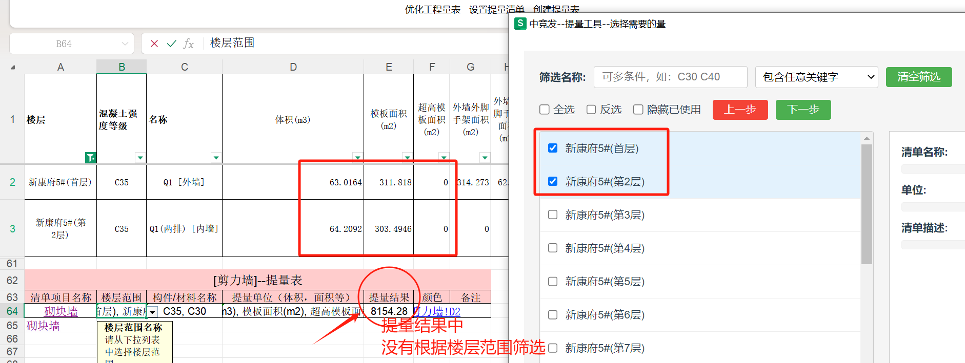Click the green filter icon in 楼层 header
Screen dimensions: 965x363
click(x=90, y=158)
